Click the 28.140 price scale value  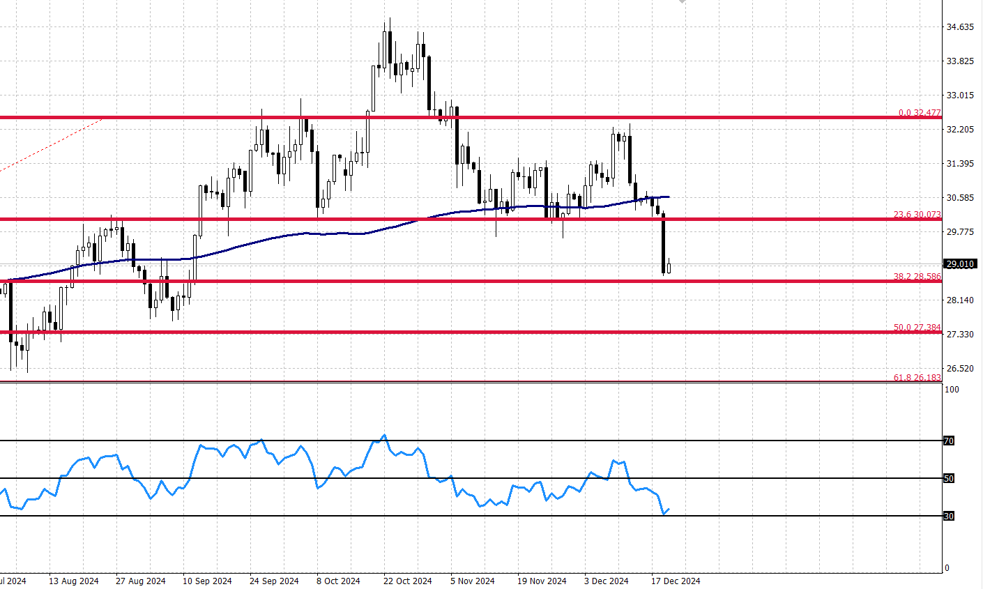click(x=960, y=300)
